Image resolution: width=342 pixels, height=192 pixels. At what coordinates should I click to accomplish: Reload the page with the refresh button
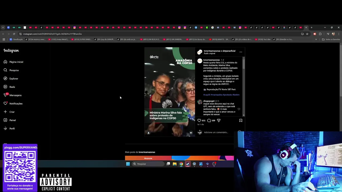(x=14, y=34)
